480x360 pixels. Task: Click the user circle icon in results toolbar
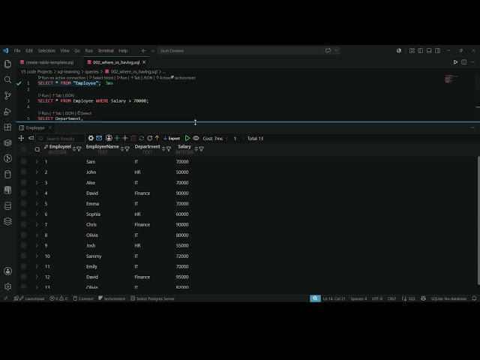tap(109, 138)
